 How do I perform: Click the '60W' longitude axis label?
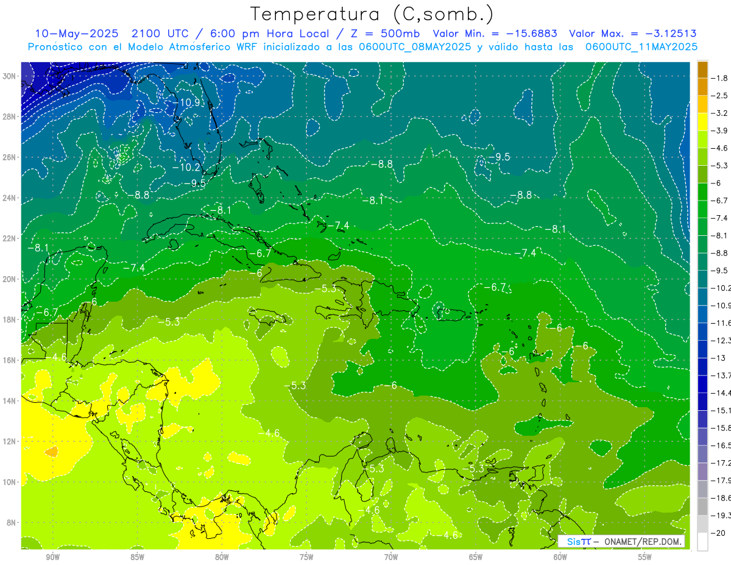(x=560, y=557)
